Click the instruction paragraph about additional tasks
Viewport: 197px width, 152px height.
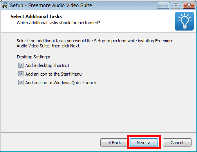tap(95, 43)
